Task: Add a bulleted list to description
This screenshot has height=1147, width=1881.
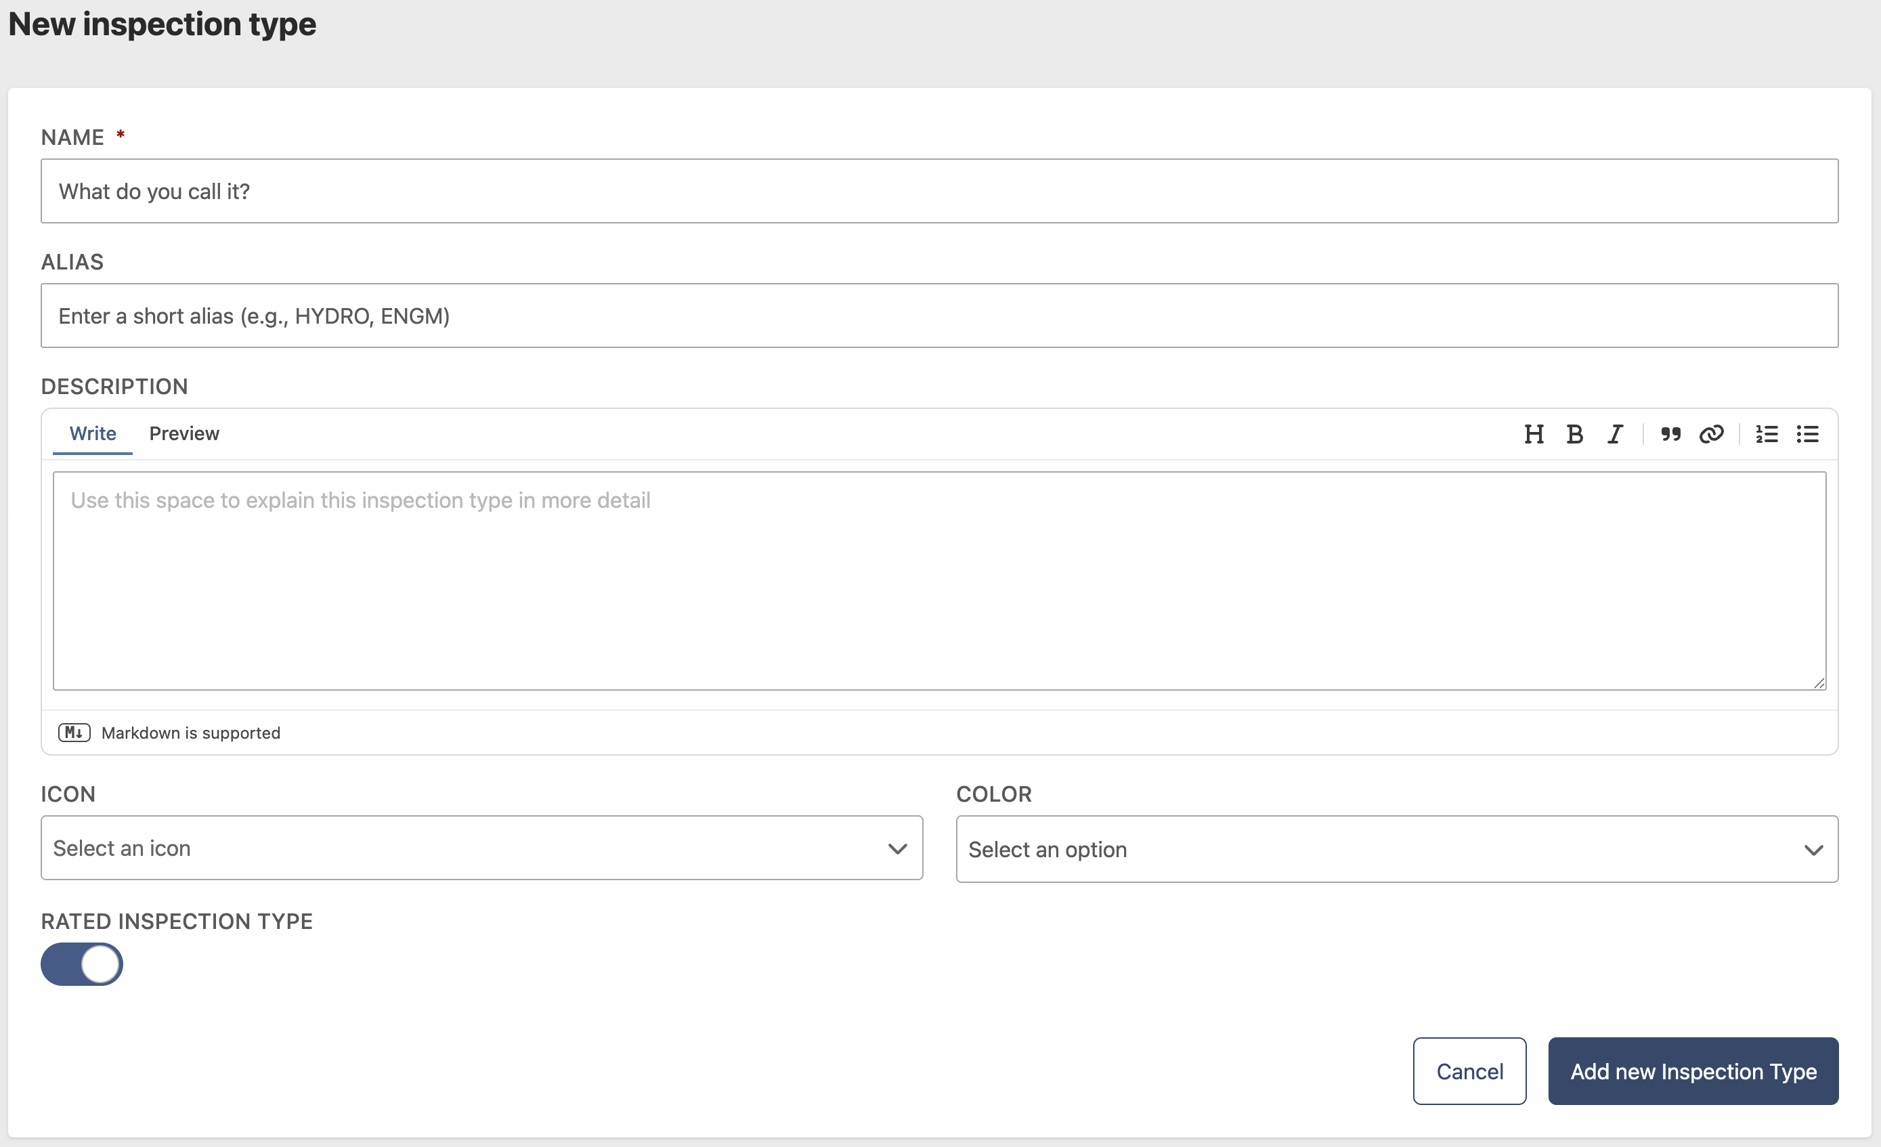Action: click(1807, 434)
